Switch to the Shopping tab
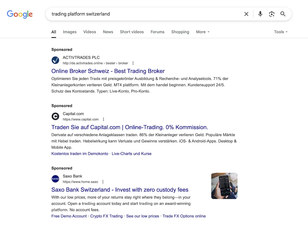This screenshot has width=308, height=225. click(180, 32)
